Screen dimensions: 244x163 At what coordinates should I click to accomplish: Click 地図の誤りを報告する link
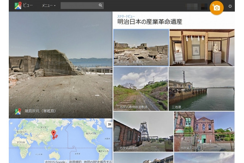(x=98, y=161)
